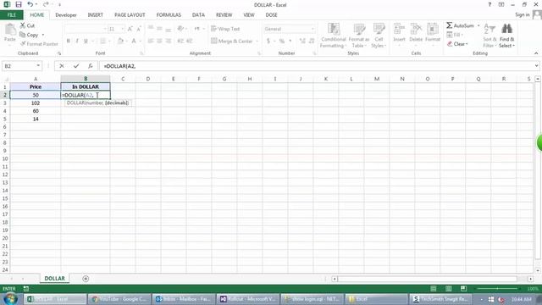Image resolution: width=542 pixels, height=305 pixels.
Task: Click the Merge & Center button
Action: point(232,42)
